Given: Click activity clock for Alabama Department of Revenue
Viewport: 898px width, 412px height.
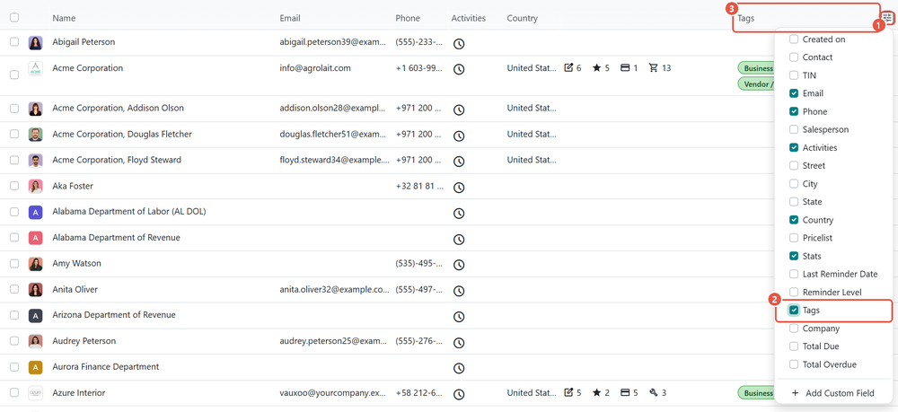Looking at the screenshot, I should tap(459, 239).
